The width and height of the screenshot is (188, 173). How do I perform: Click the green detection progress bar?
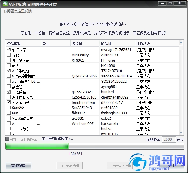click(94, 146)
